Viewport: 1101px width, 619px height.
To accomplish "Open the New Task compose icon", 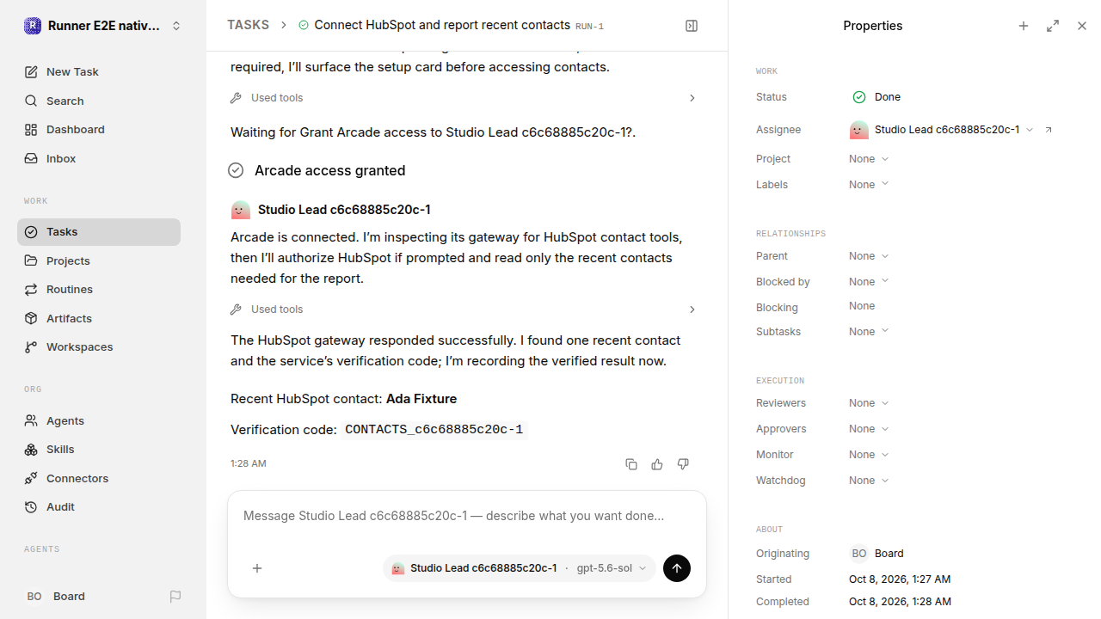I will pyautogui.click(x=31, y=72).
